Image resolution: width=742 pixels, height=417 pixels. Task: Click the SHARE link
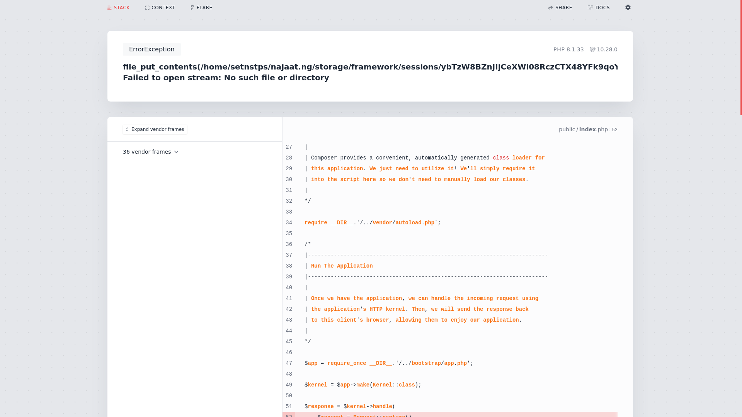click(560, 8)
